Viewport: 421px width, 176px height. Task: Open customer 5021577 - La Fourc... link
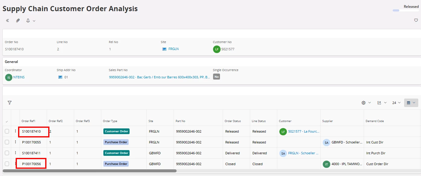click(x=304, y=131)
